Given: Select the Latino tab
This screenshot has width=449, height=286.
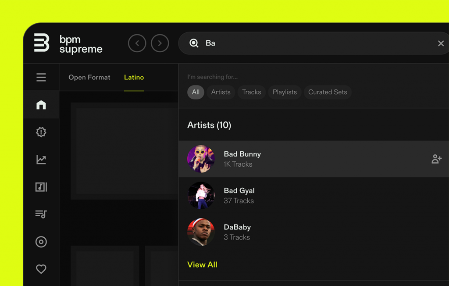Looking at the screenshot, I should pyautogui.click(x=134, y=77).
